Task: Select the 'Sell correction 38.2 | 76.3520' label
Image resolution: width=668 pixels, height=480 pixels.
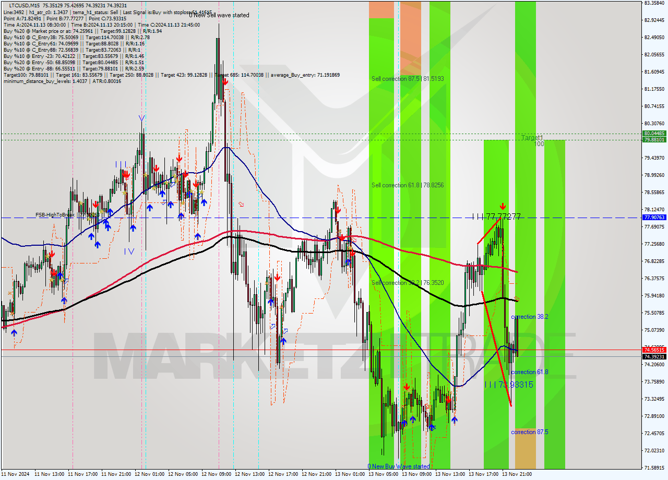Action: (x=408, y=283)
